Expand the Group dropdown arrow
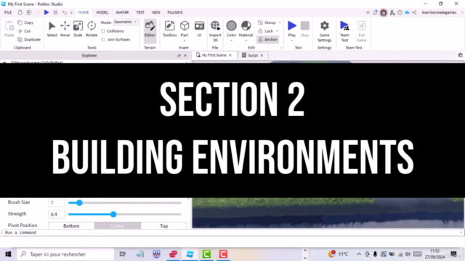This screenshot has height=261, width=465. 280,22
